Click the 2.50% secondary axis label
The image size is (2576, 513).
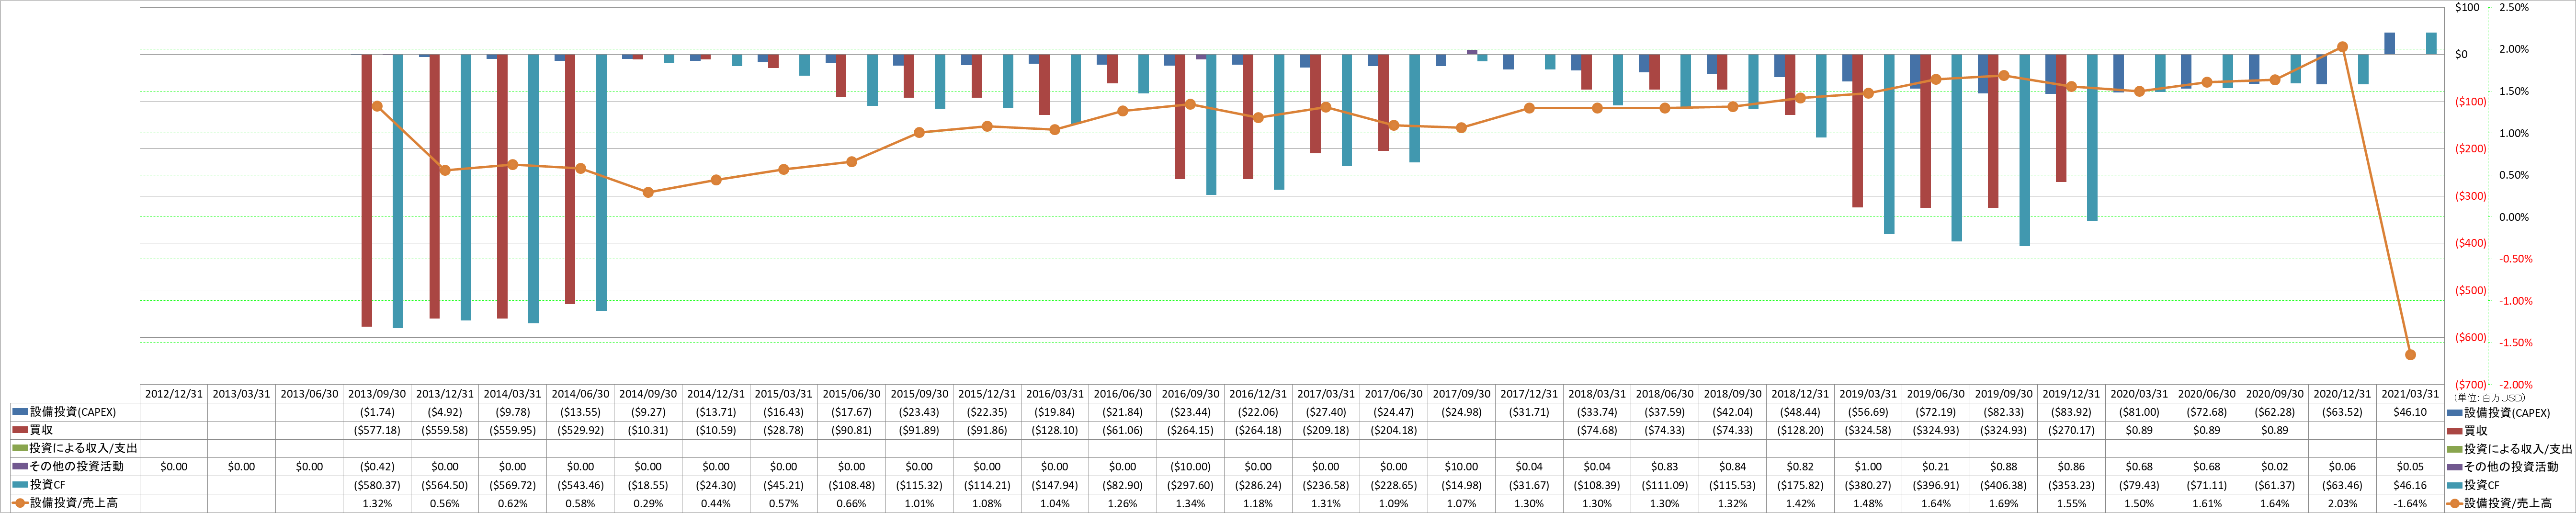2514,7
